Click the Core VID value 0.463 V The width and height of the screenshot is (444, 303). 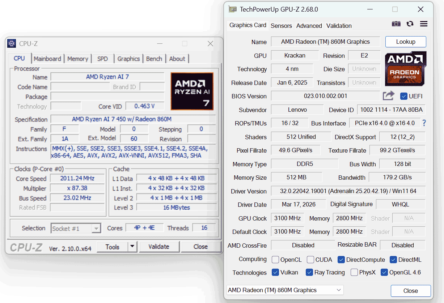[x=145, y=106]
